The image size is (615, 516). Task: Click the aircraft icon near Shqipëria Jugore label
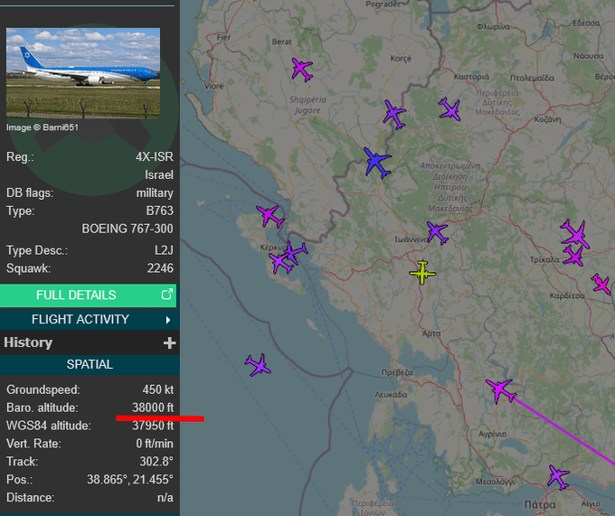pyautogui.click(x=302, y=69)
